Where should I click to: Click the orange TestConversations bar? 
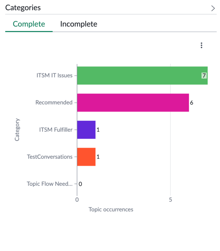pyautogui.click(x=86, y=157)
